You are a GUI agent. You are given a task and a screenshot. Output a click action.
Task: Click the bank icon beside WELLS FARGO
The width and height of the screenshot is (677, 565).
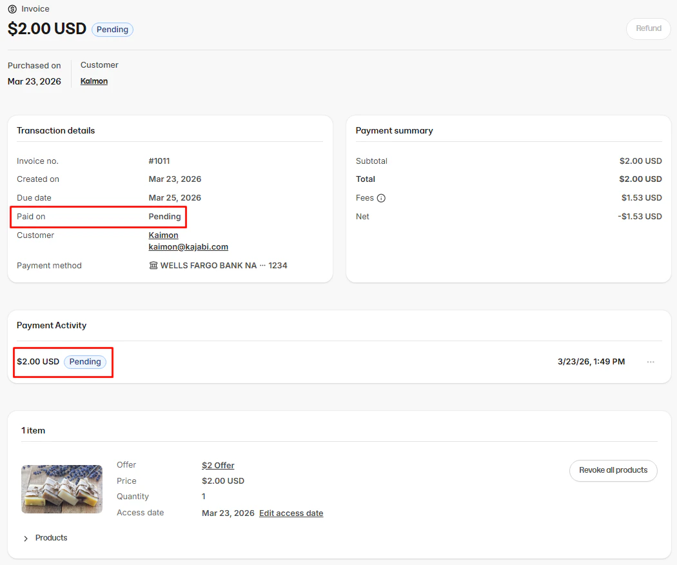coord(153,265)
